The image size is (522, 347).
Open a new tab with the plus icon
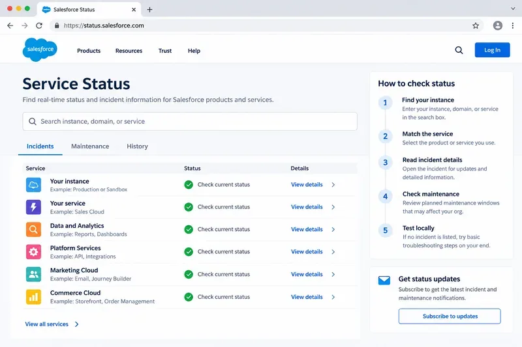[x=150, y=10]
